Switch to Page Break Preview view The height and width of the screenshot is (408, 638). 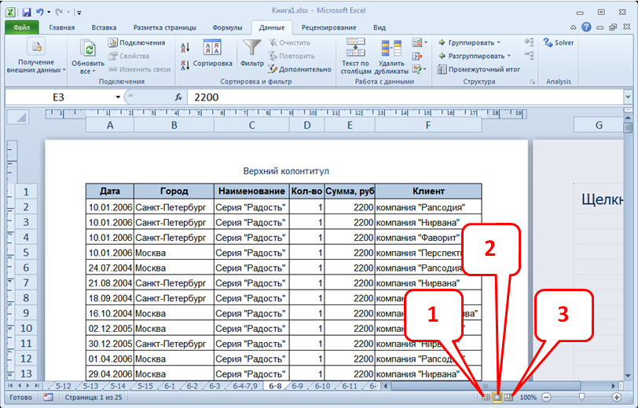pyautogui.click(x=508, y=398)
